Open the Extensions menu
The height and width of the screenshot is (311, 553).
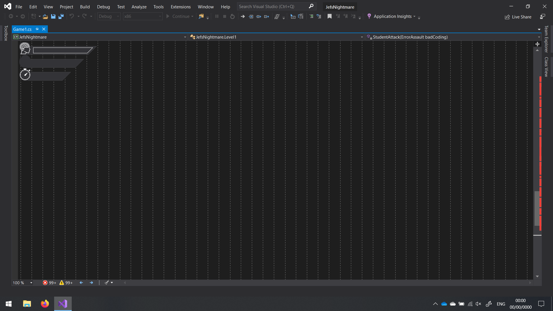(181, 7)
